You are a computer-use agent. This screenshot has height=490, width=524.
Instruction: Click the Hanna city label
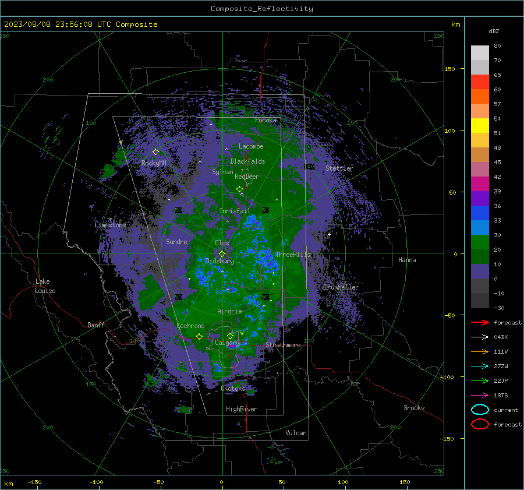tap(407, 260)
